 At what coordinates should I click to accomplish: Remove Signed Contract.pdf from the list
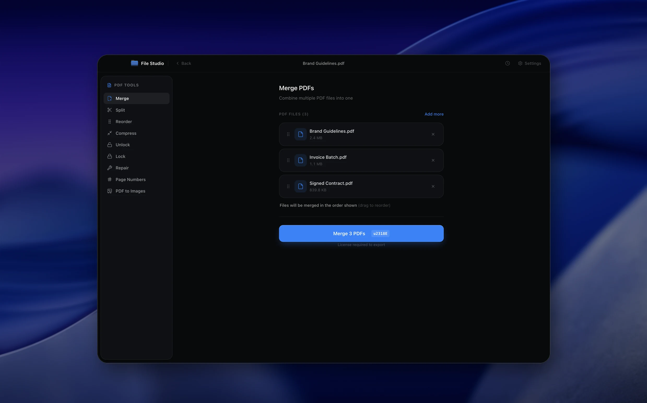coord(433,187)
